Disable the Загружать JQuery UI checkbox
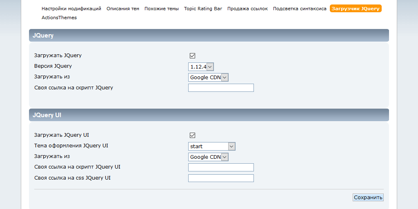Screen dimensions: 418x209 (193, 136)
